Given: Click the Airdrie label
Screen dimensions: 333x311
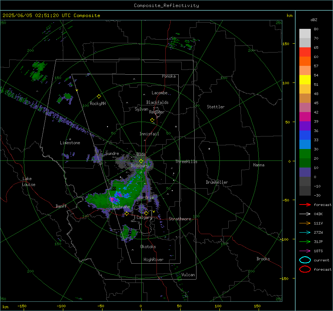Looking at the screenshot, I should click(146, 197).
